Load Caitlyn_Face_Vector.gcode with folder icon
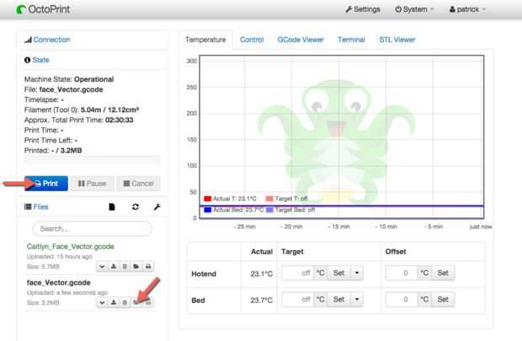Viewport: 522px width, 341px height. click(x=136, y=266)
